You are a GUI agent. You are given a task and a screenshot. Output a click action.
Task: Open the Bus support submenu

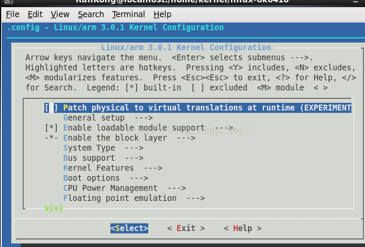[103, 158]
